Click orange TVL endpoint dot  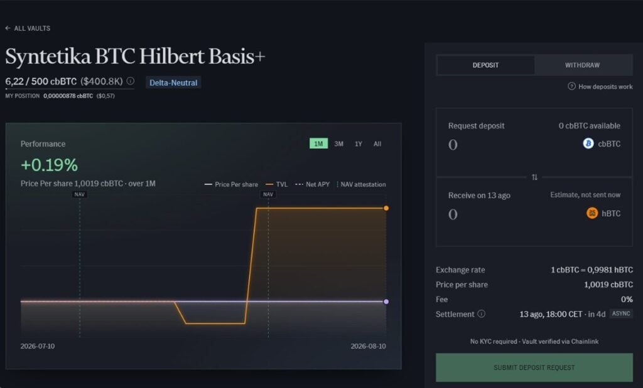[x=386, y=208]
